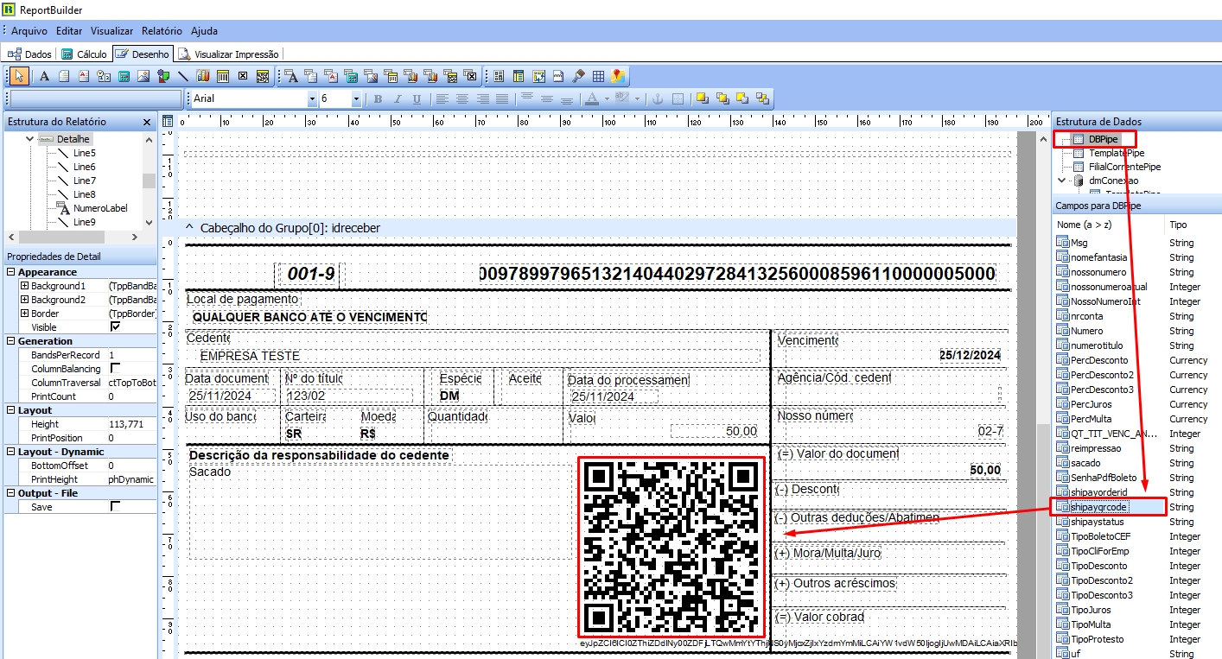Choose the Variable calculator component tool
Image resolution: width=1222 pixels, height=659 pixels.
tap(124, 76)
